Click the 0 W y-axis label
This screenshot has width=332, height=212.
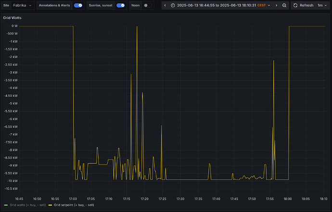pos(14,26)
